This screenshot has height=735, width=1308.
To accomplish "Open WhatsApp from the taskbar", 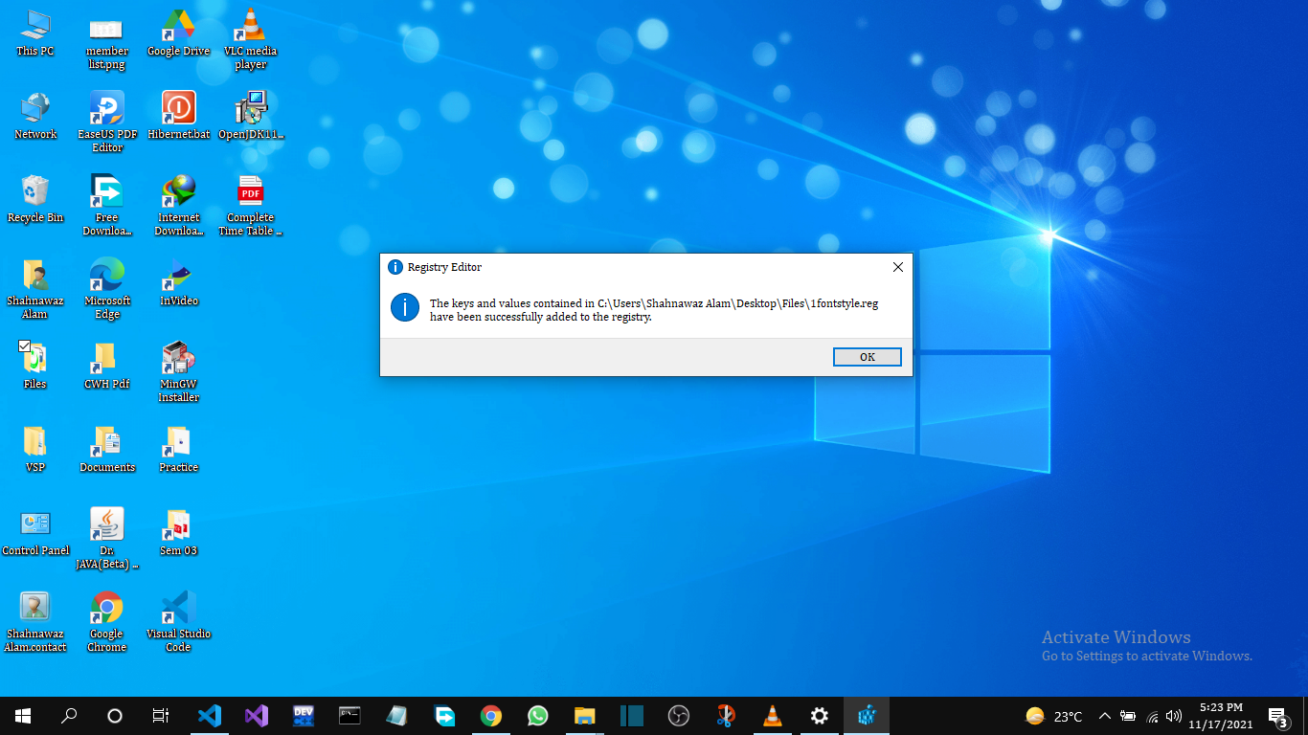I will 537,716.
